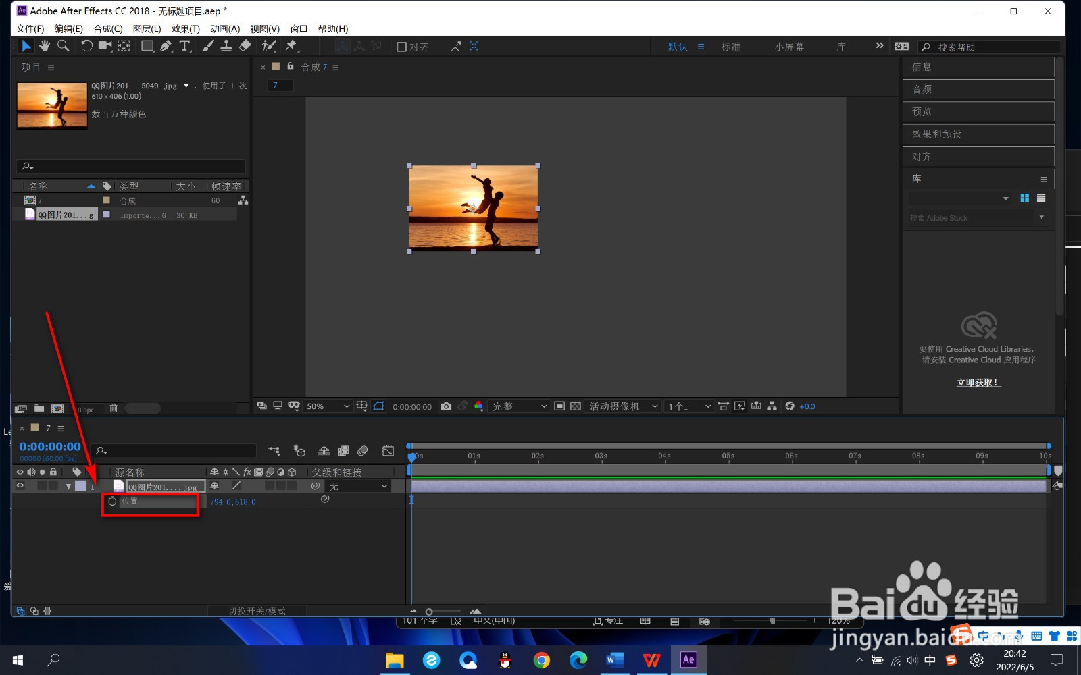The height and width of the screenshot is (675, 1081).
Task: Select the QQ图片 thumbnail in project panel
Action: 52,105
